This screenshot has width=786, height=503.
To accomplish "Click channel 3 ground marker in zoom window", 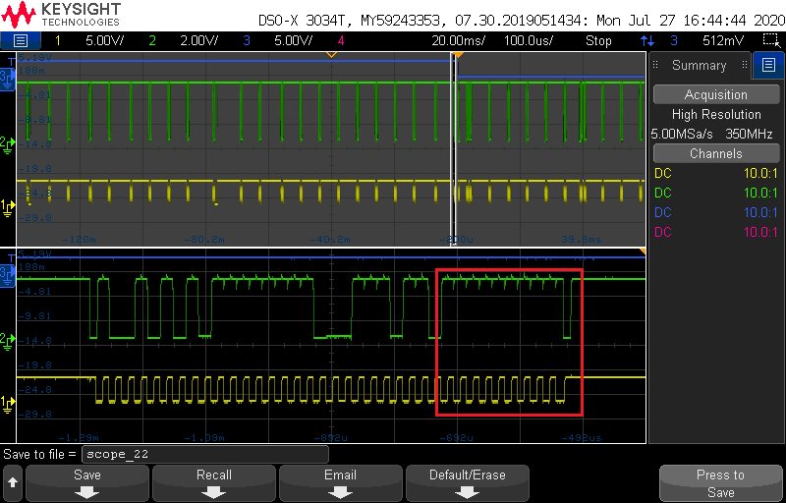I will [x=7, y=275].
